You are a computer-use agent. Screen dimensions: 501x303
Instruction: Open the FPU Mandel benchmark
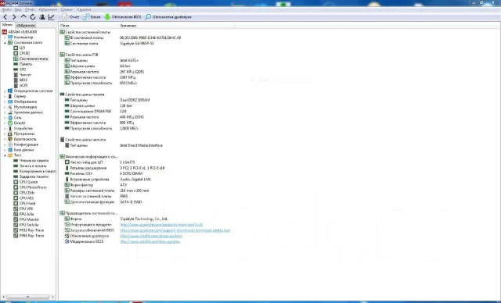point(26,219)
